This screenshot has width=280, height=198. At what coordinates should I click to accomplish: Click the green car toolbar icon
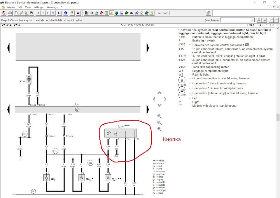132,13
